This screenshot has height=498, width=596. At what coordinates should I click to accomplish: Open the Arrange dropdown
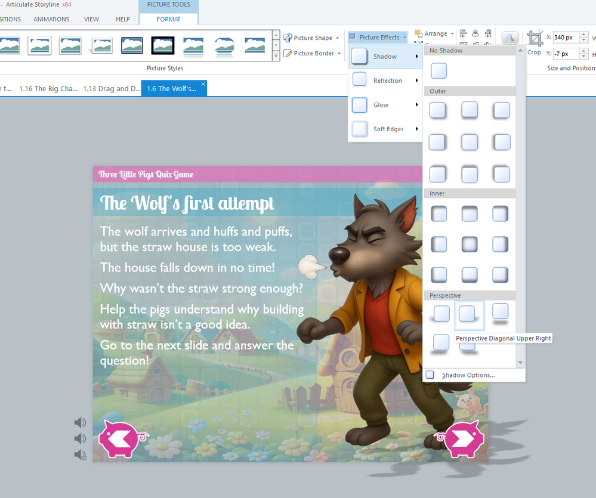pos(434,33)
